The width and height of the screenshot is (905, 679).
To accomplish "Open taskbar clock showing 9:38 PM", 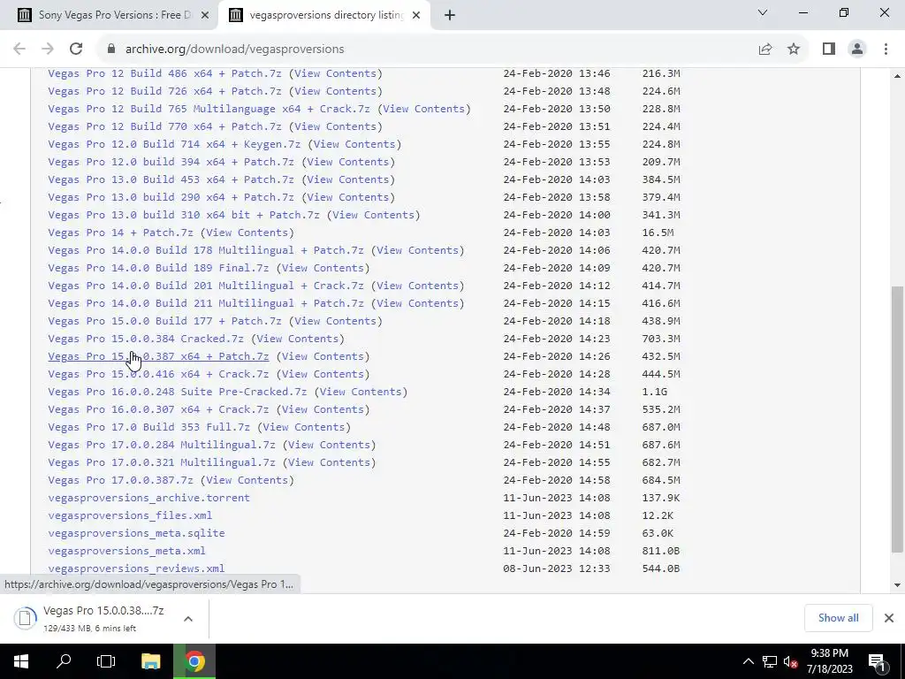I will (x=829, y=661).
